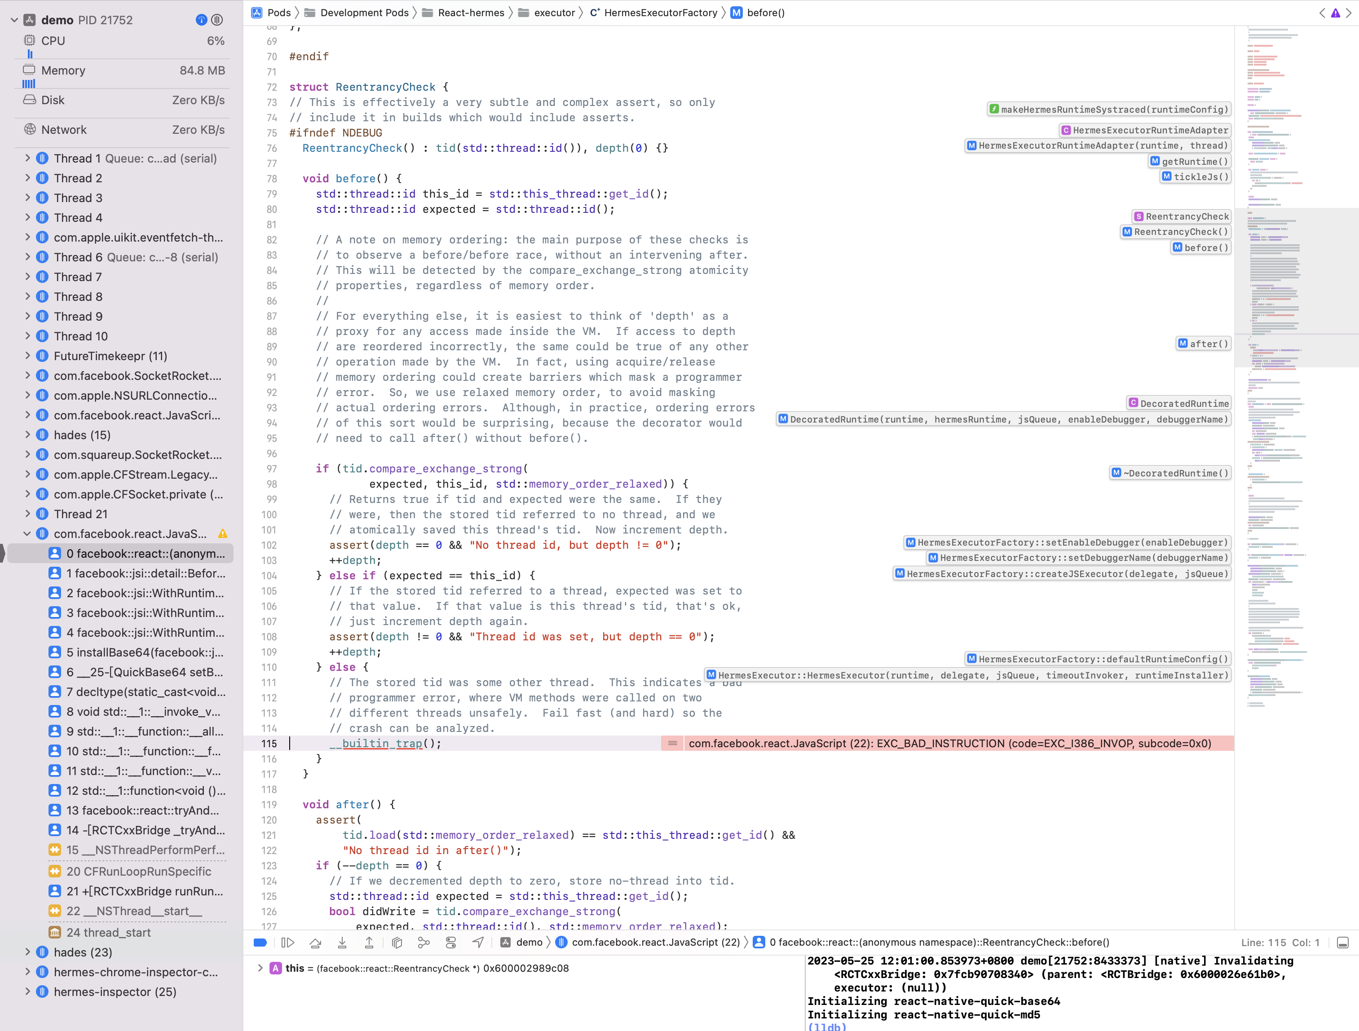Click the CPU usage gauge showing 6%

point(122,40)
